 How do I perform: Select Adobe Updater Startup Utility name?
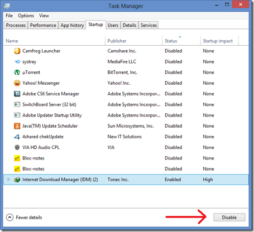[x=52, y=115]
